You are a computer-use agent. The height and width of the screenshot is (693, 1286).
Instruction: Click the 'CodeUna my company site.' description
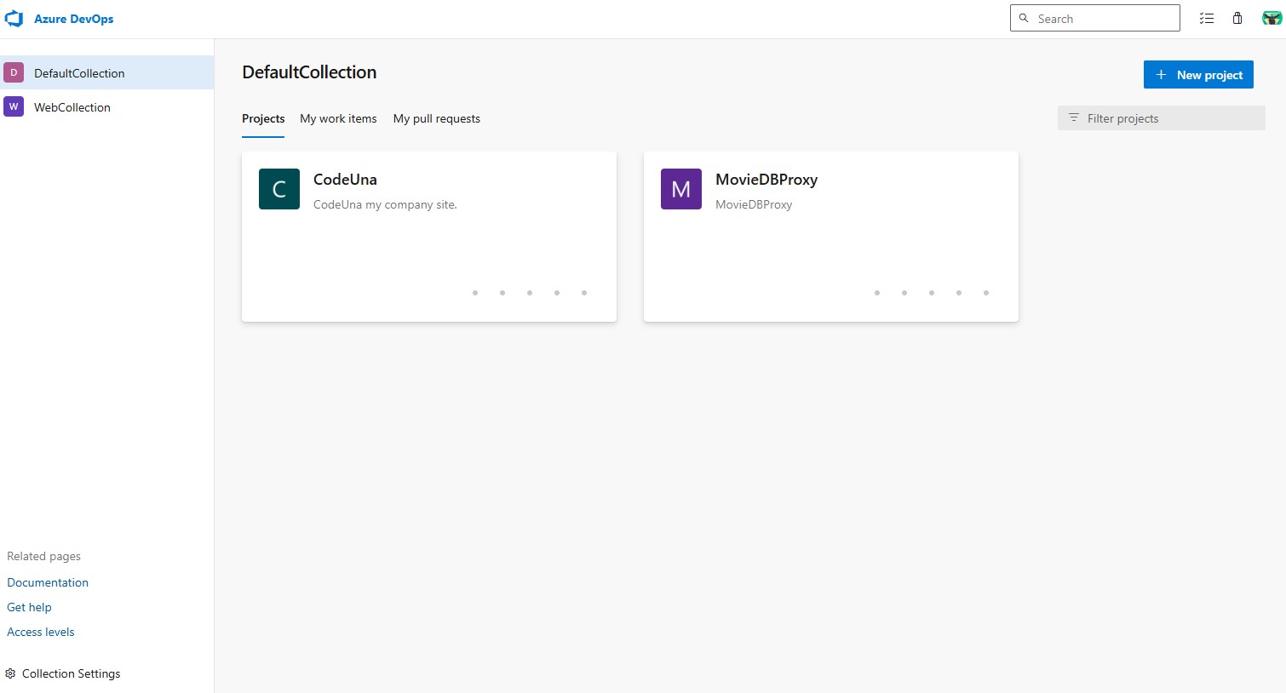[385, 204]
